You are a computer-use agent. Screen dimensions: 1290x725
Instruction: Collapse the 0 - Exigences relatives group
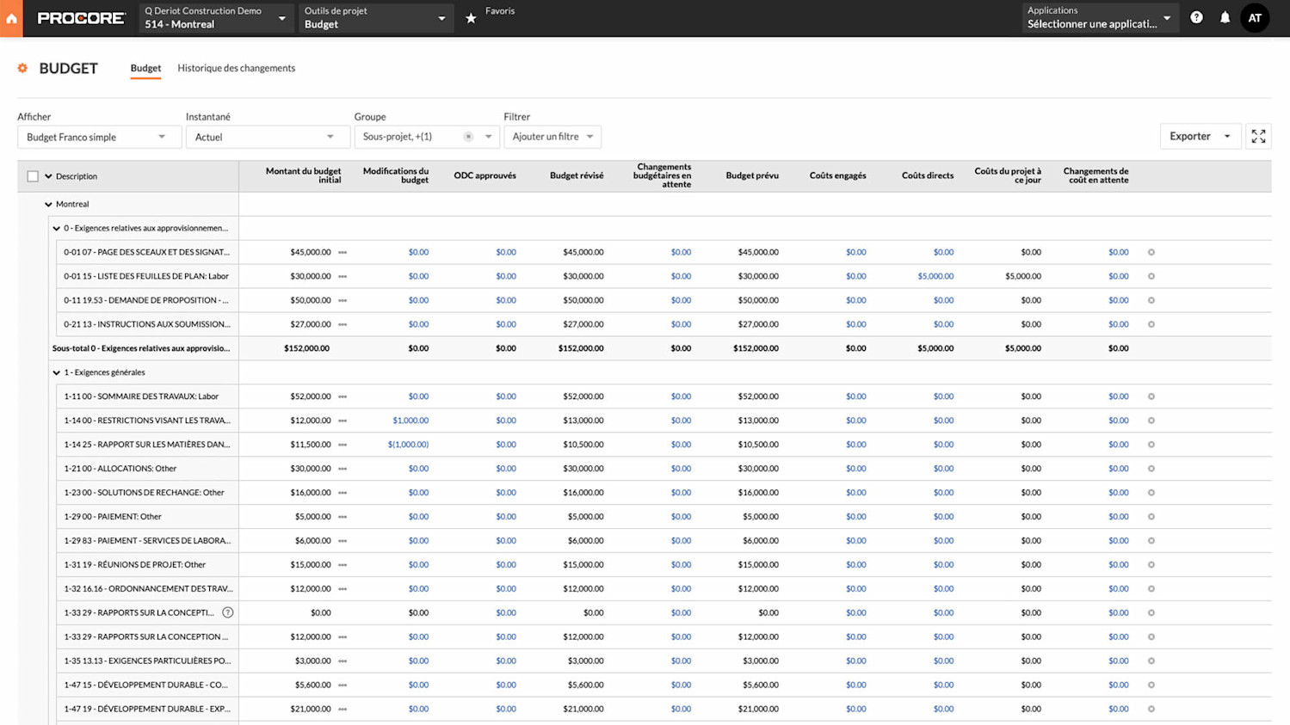click(x=57, y=229)
